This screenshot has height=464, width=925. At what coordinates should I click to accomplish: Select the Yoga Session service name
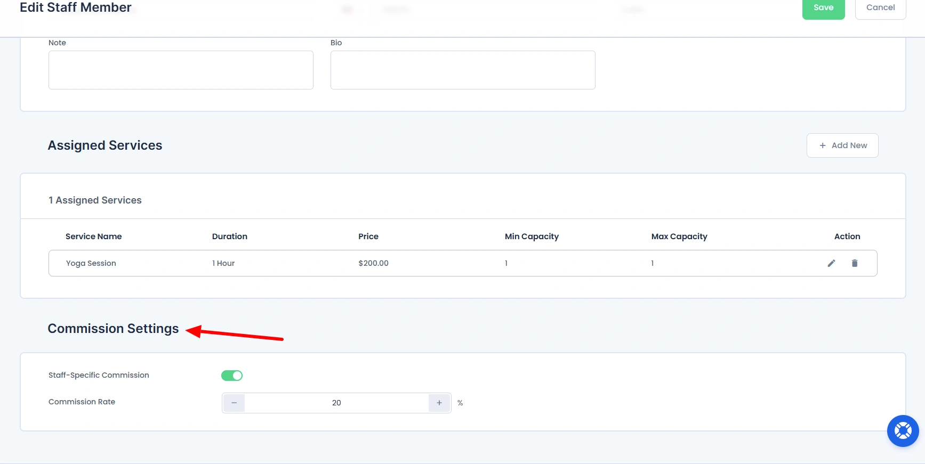point(91,263)
